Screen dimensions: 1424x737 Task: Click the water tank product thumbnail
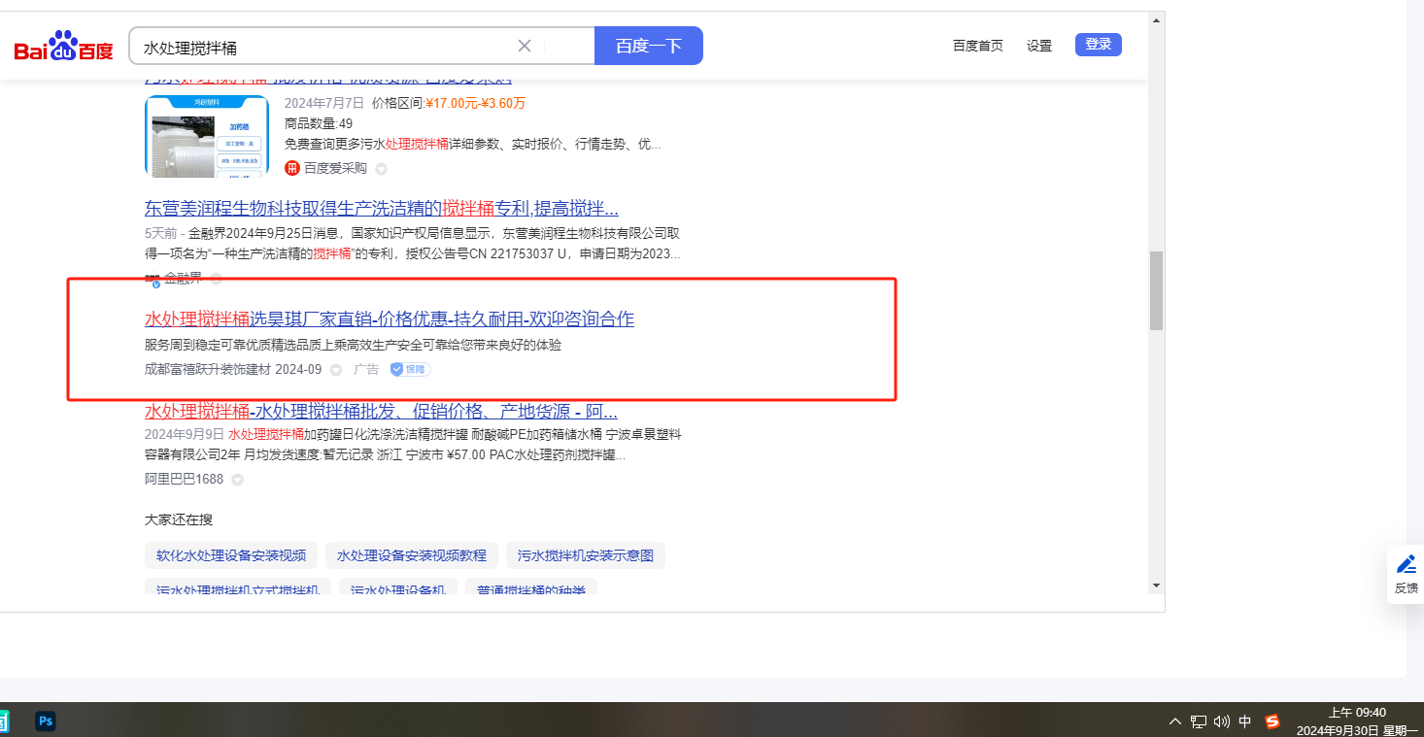pos(207,136)
